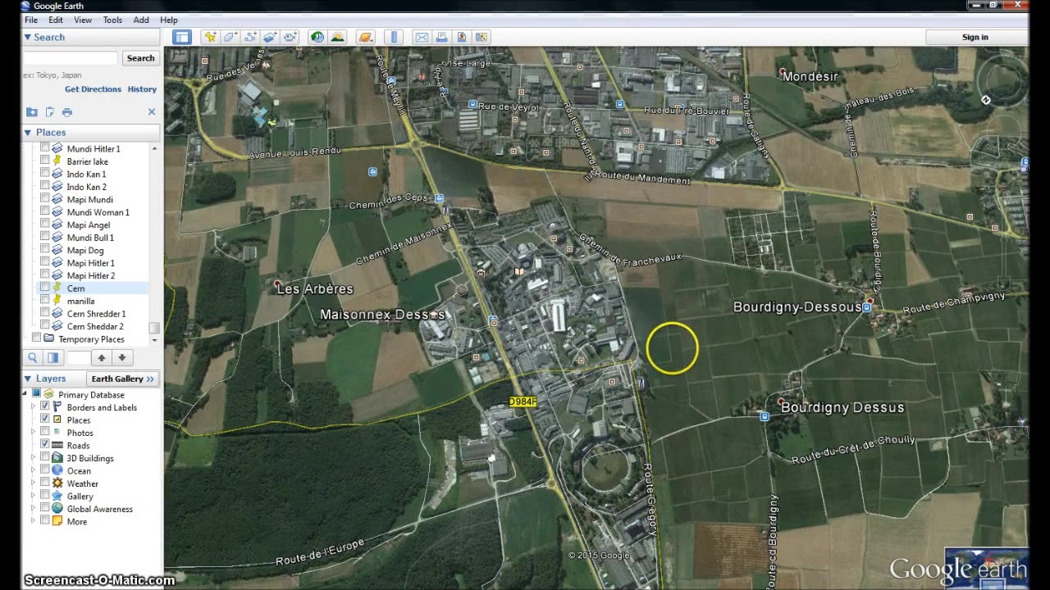This screenshot has width=1050, height=590.
Task: Select the Mundi Woman 1 entry
Action: coord(98,212)
